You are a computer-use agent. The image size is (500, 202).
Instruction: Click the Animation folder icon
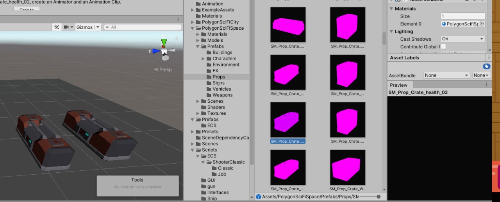click(x=198, y=4)
